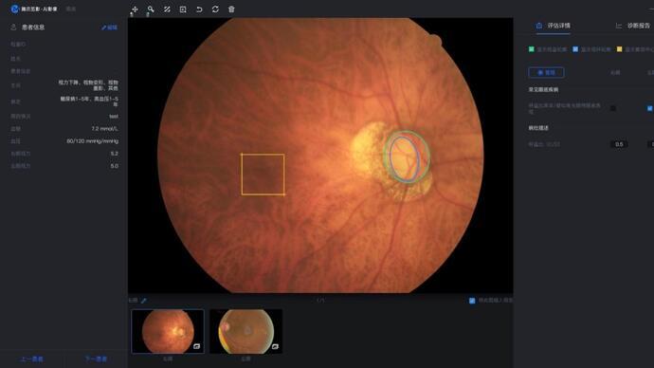Image resolution: width=654 pixels, height=368 pixels.
Task: Click enlarge icon on first fundus thumbnail
Action: tap(196, 346)
